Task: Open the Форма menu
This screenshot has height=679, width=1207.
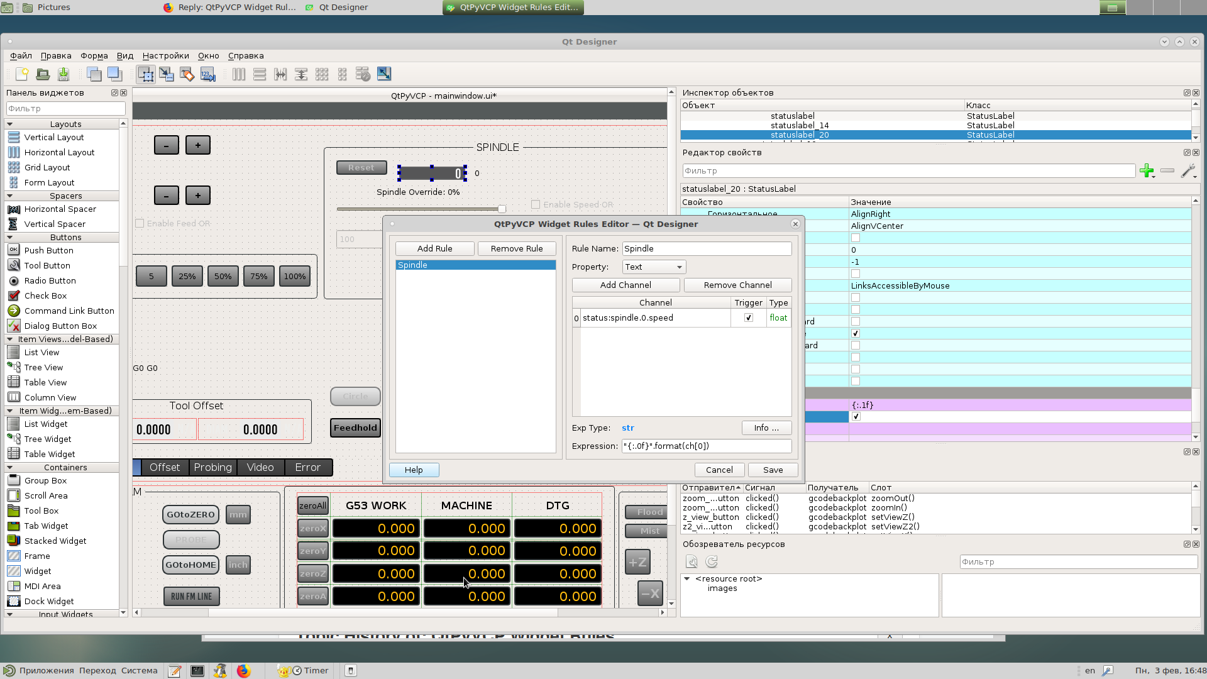Action: 94,56
